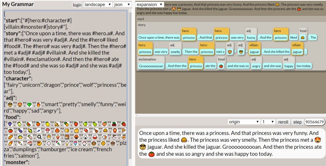The image size is (326, 166).
Task: Click the sunglasses emoji in the generated story output
Action: pos(143,148)
